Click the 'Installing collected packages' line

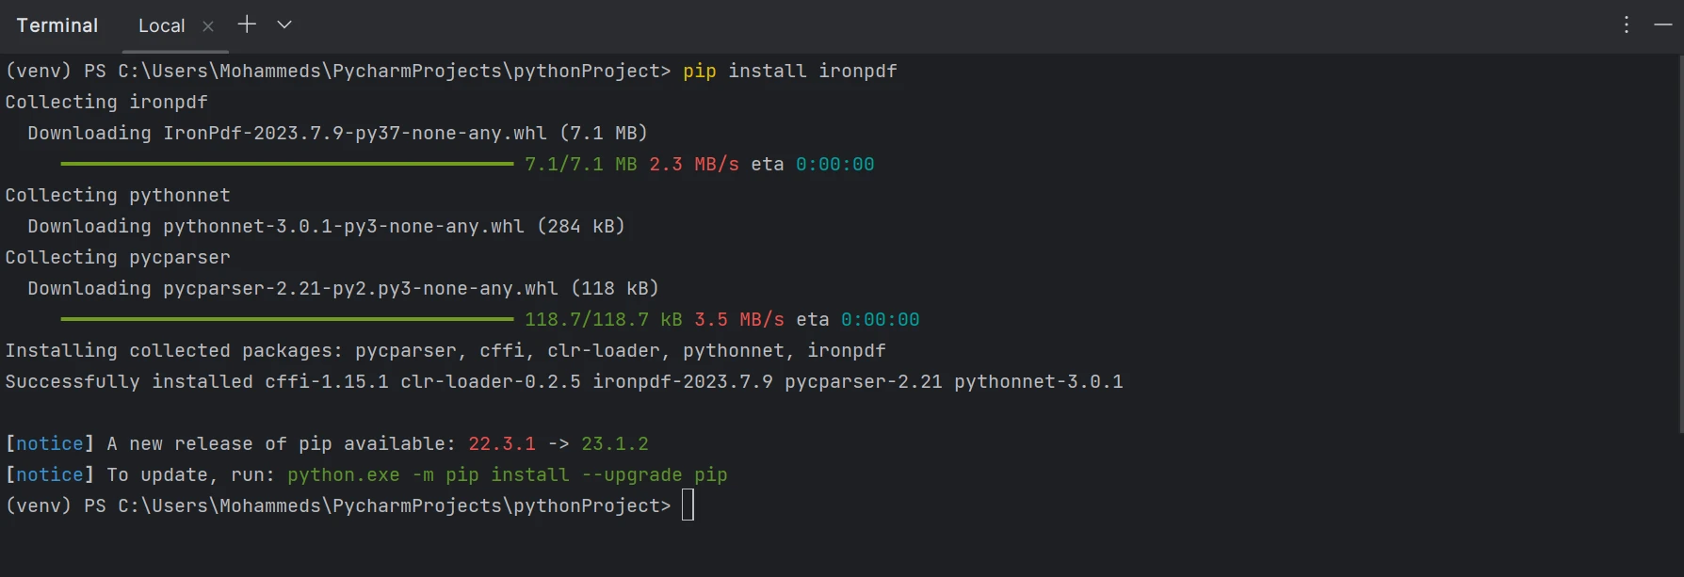[445, 350]
